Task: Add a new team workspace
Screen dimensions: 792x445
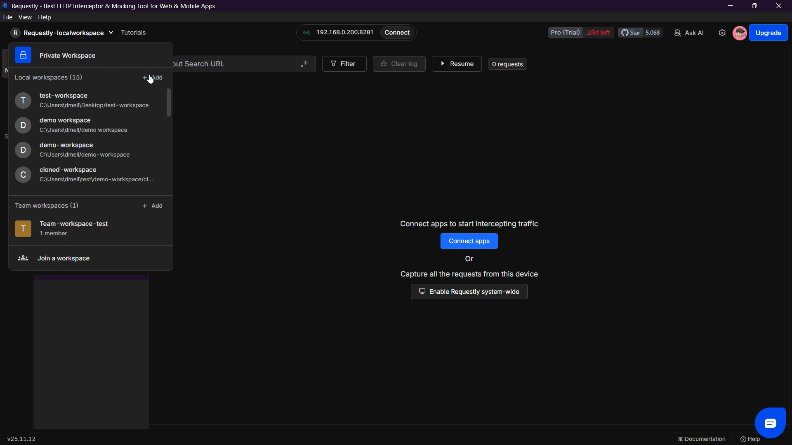Action: pos(153,206)
